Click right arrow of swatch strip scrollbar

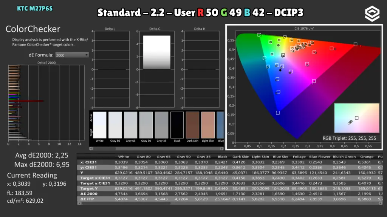221,148
